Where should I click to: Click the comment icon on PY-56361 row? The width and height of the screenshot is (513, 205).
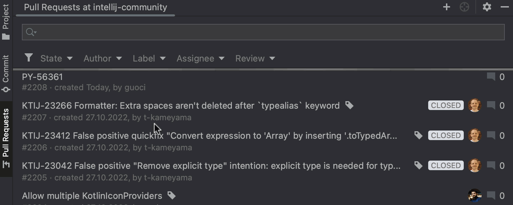tap(491, 77)
